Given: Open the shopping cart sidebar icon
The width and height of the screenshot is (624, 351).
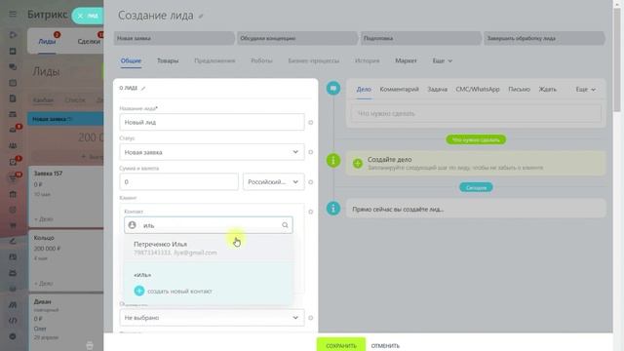Looking at the screenshot, I should click(13, 225).
